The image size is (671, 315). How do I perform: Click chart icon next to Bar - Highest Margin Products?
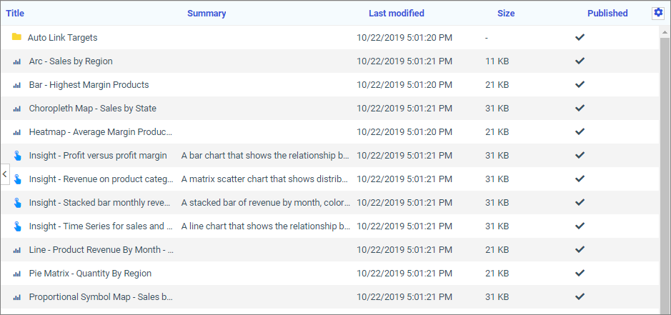tap(17, 85)
